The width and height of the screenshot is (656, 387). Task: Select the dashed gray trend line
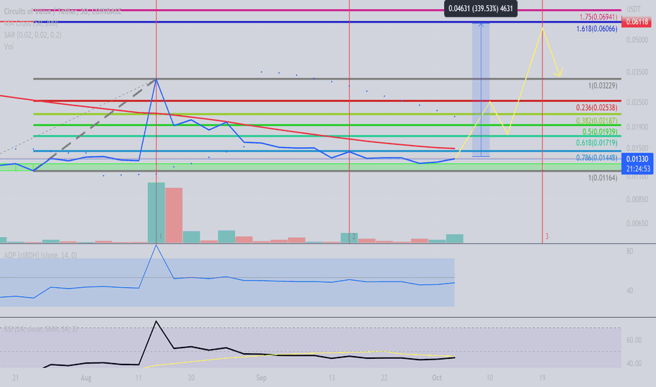point(95,125)
